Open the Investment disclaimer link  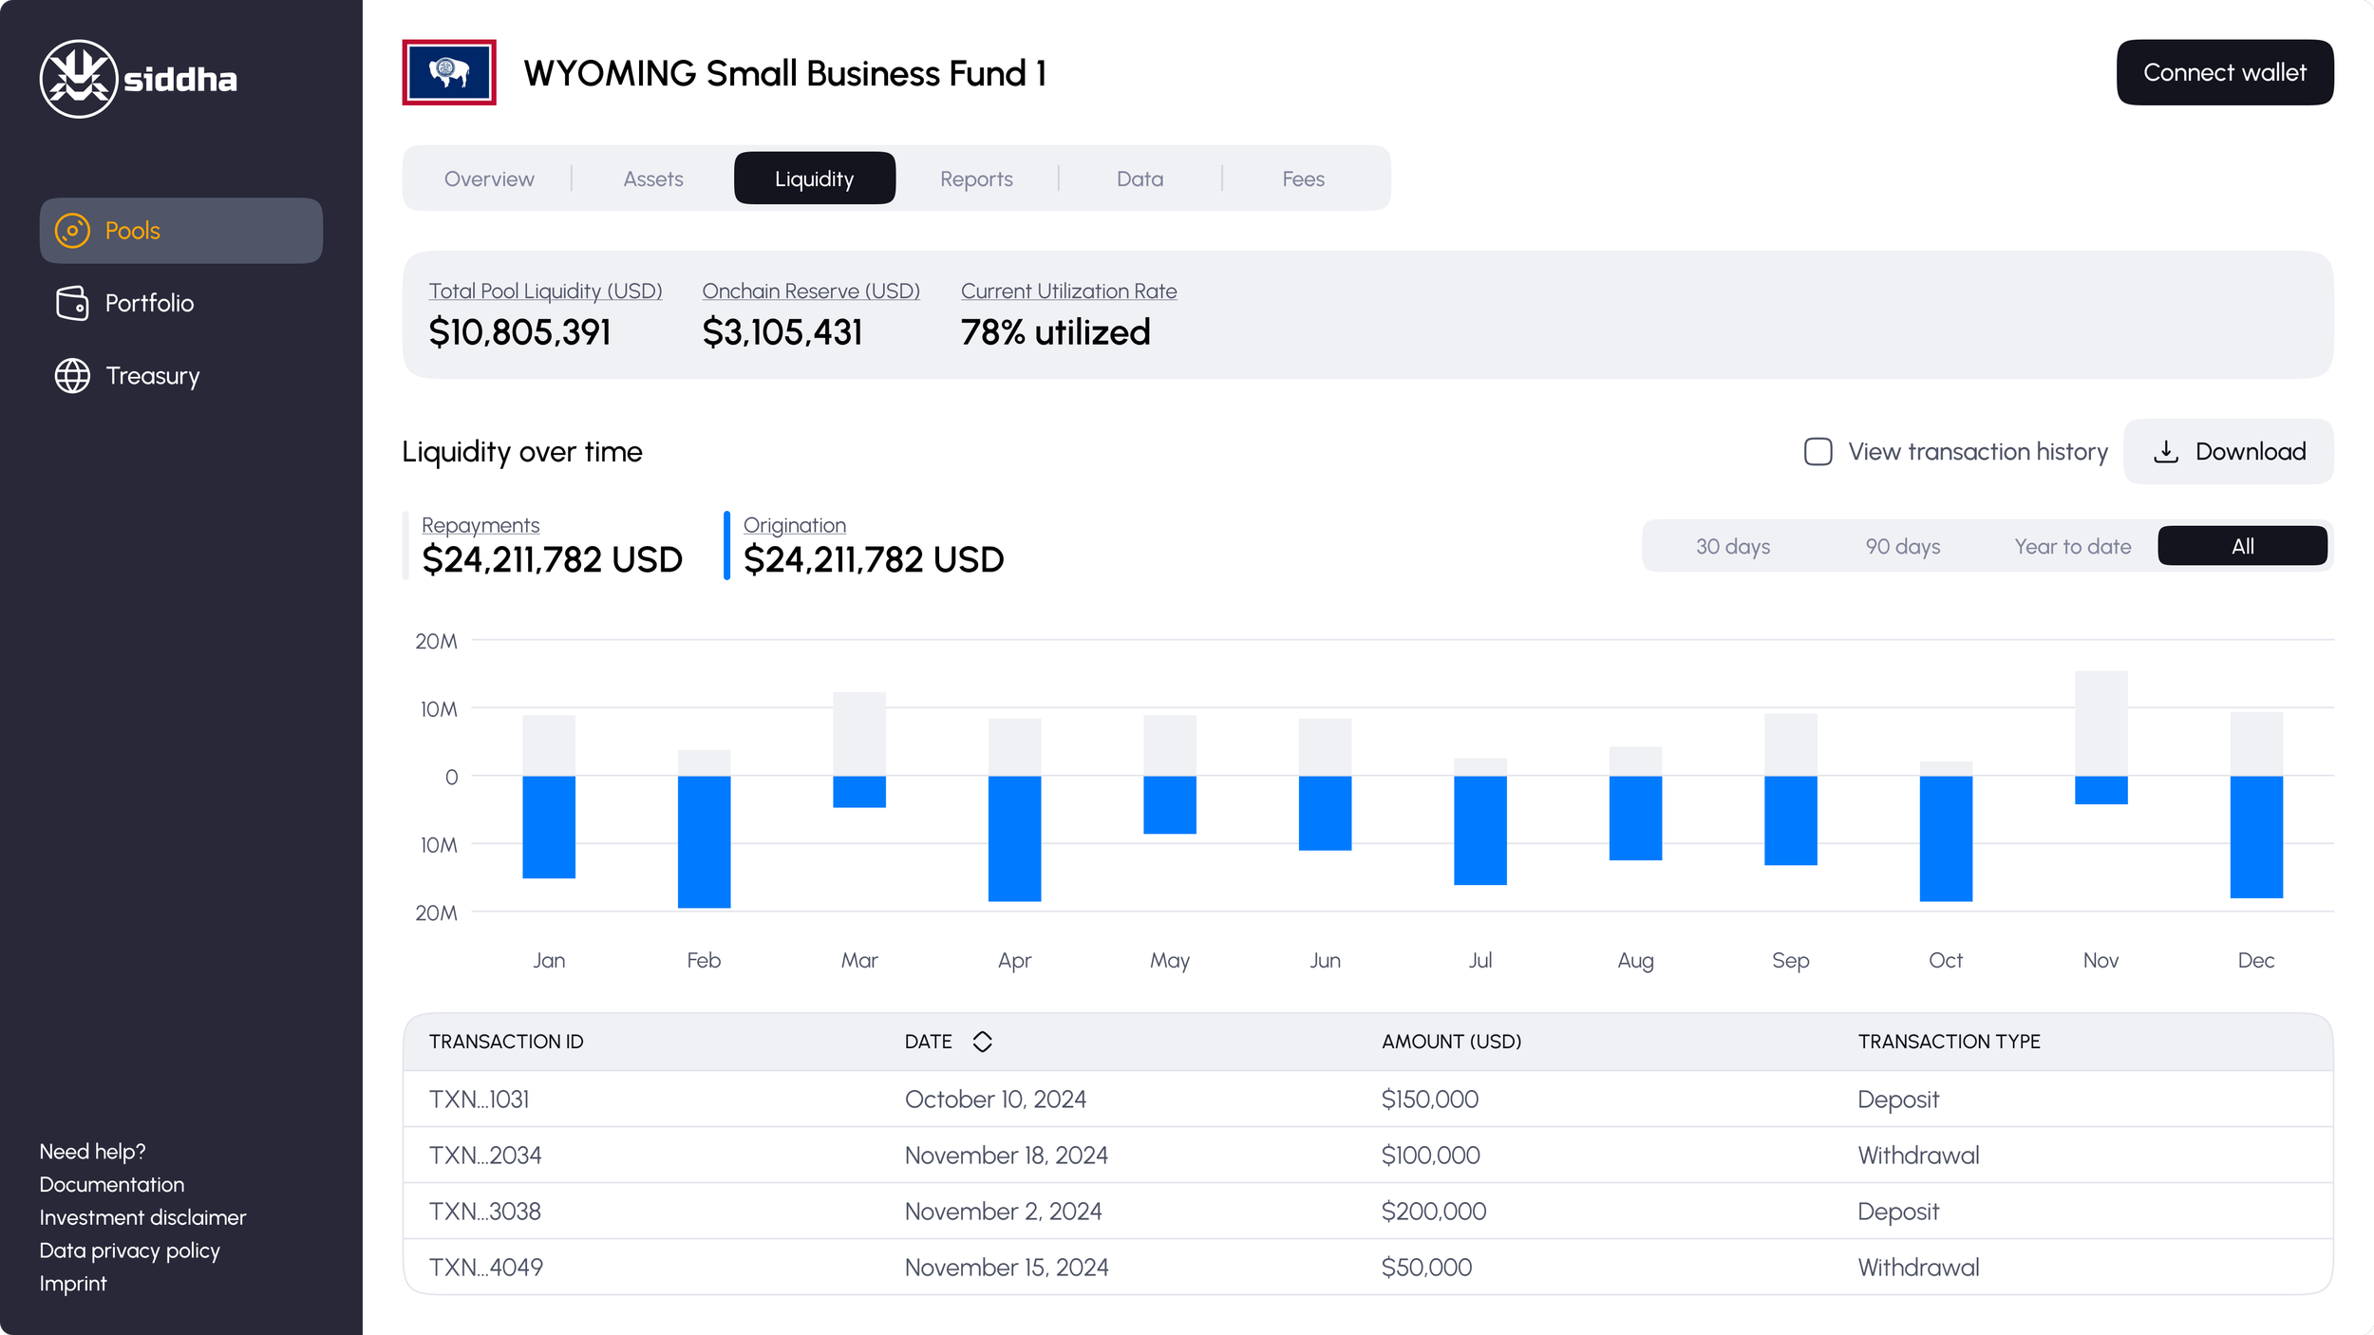(142, 1217)
